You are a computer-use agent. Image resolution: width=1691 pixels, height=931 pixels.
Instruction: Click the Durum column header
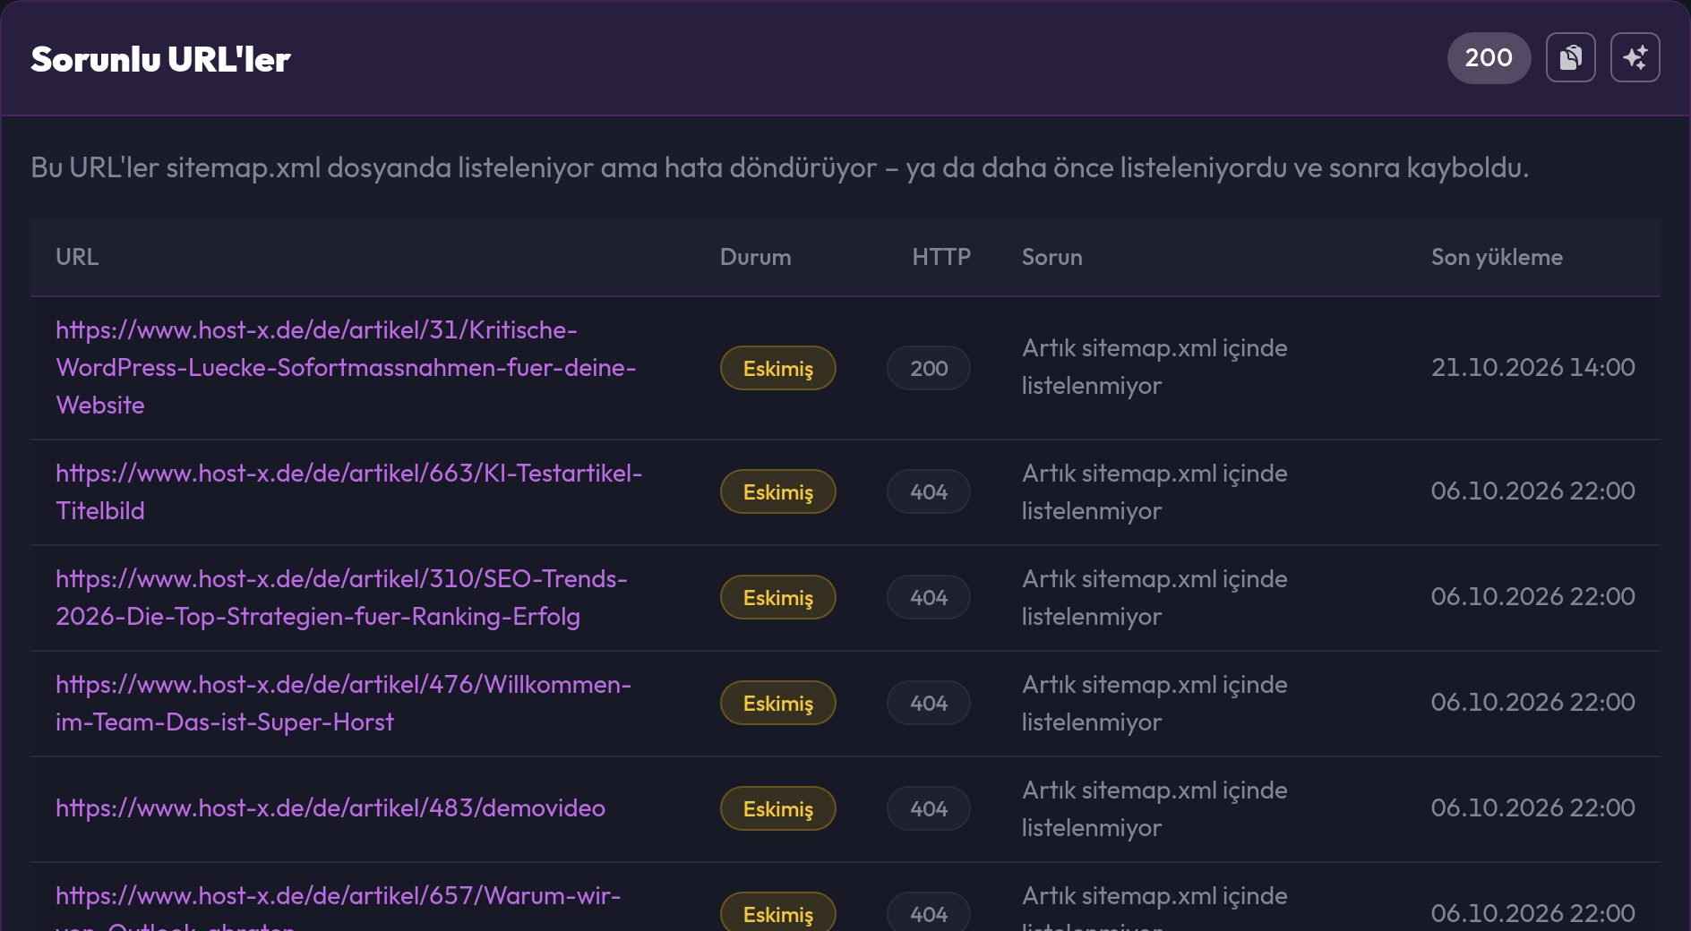[755, 257]
